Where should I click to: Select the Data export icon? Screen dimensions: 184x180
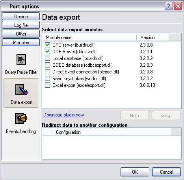click(21, 90)
